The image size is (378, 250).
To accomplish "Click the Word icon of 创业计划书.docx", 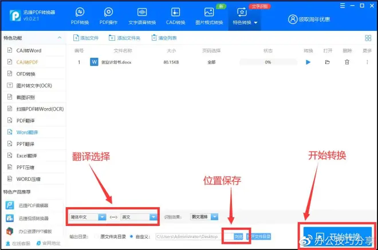I will [94, 62].
